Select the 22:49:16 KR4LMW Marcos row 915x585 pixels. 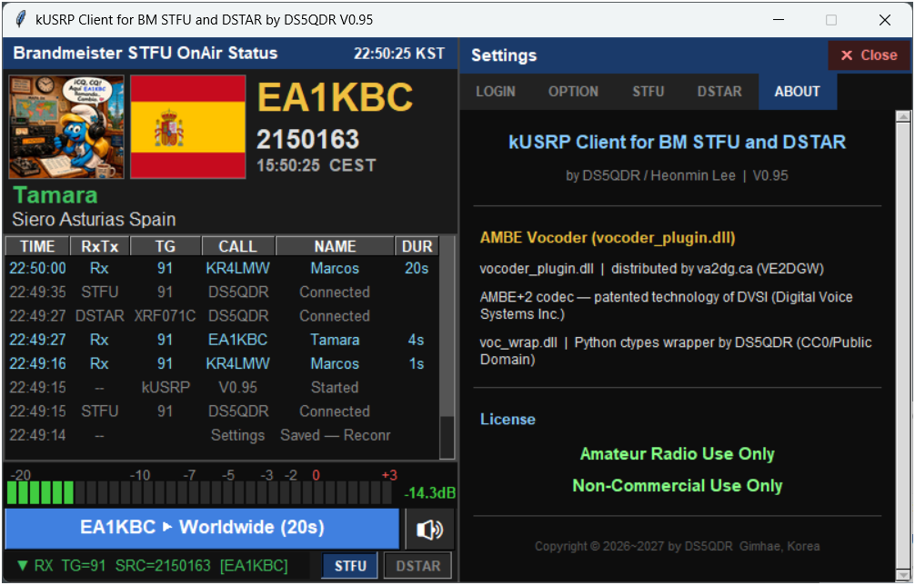click(x=222, y=363)
